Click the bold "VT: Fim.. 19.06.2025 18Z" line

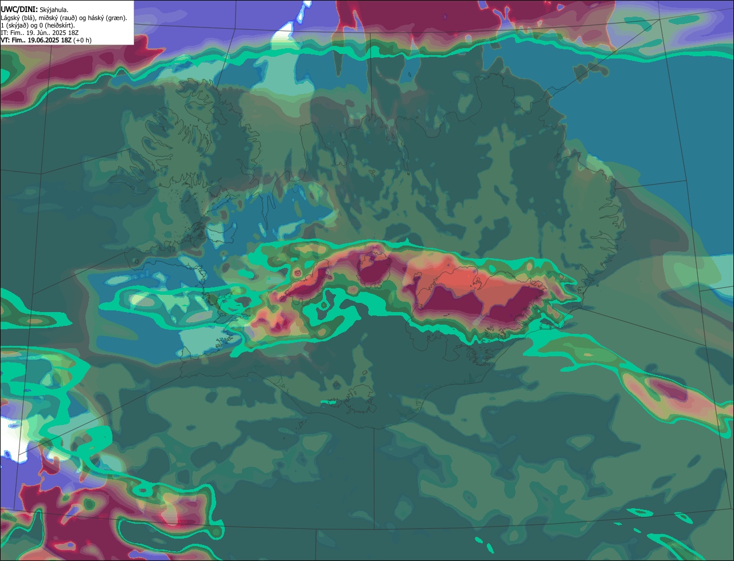(x=46, y=40)
